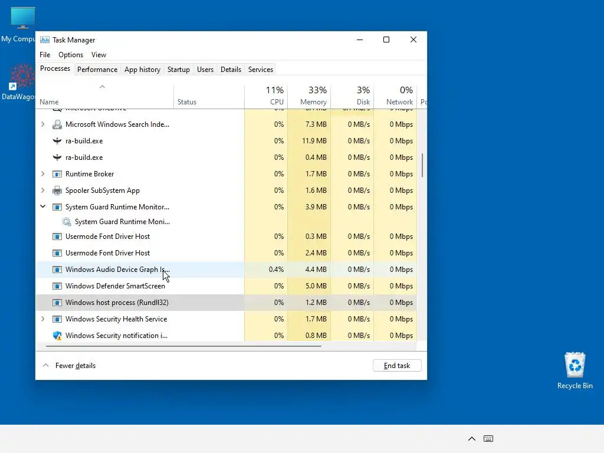The width and height of the screenshot is (604, 453).
Task: Click the gear icon of System Guard child service
Action: pyautogui.click(x=67, y=222)
